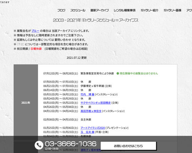
Task: Click the blue ブルー link in notes
Action: pos(35,31)
